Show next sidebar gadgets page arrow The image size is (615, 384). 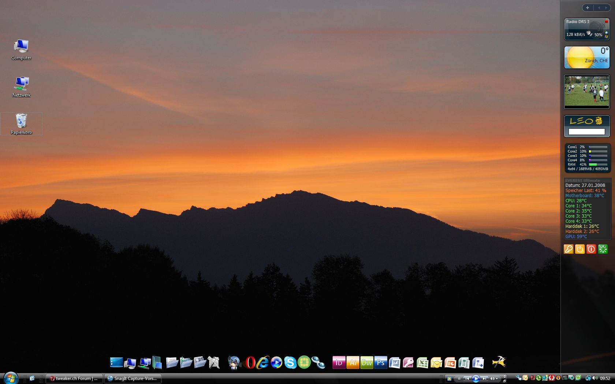click(606, 8)
